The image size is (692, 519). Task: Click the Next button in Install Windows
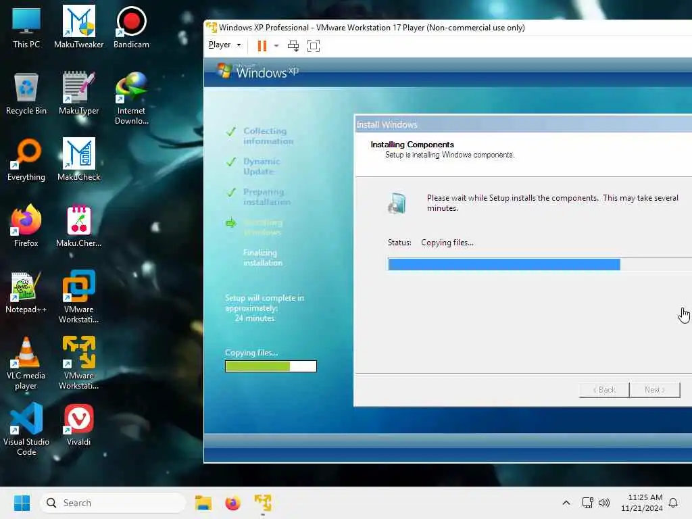pyautogui.click(x=654, y=390)
